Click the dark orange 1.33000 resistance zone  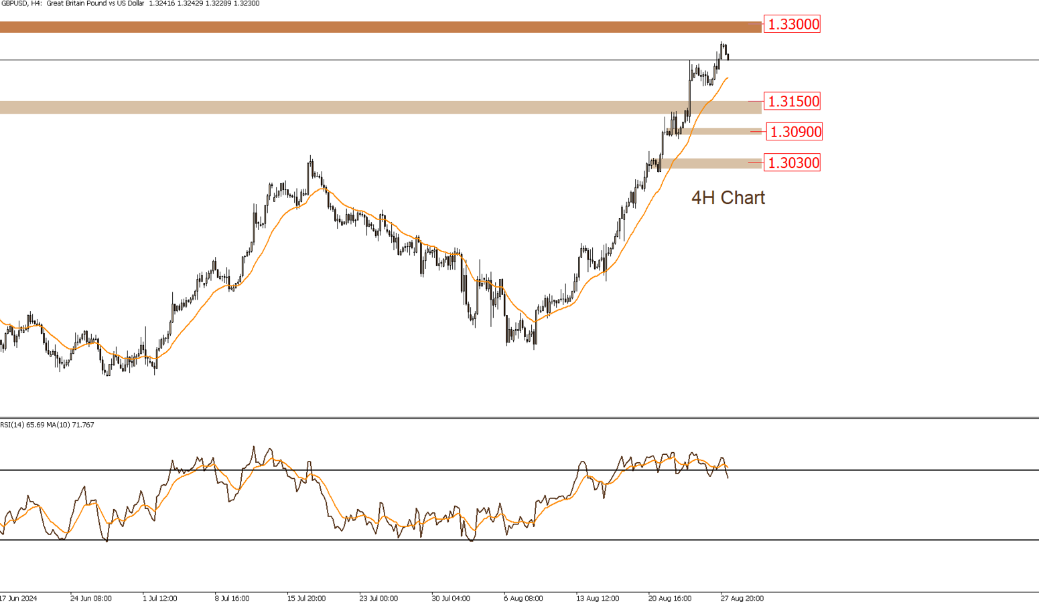(375, 27)
